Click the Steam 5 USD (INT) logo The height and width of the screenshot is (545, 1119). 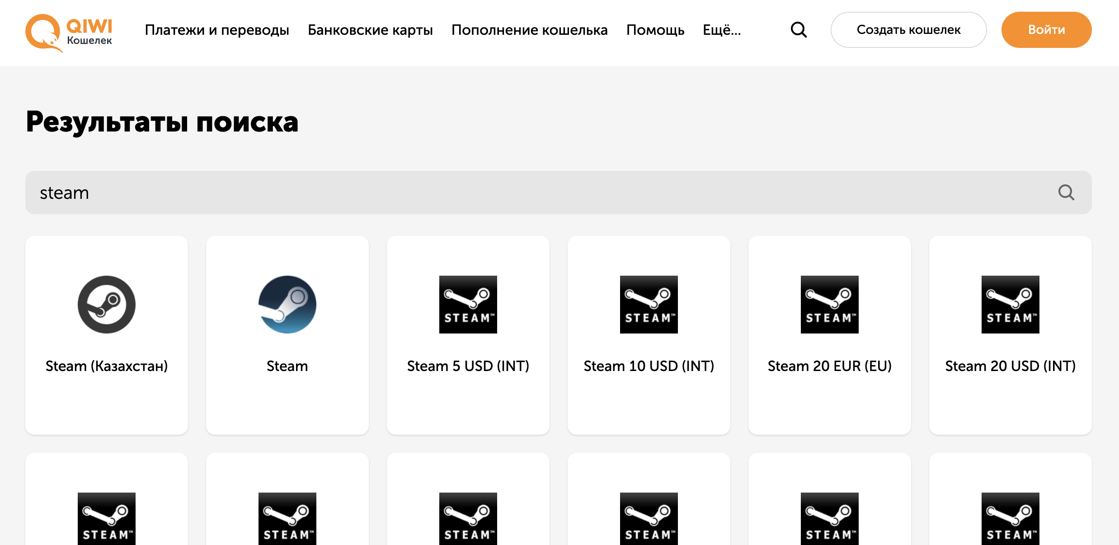[x=468, y=305]
